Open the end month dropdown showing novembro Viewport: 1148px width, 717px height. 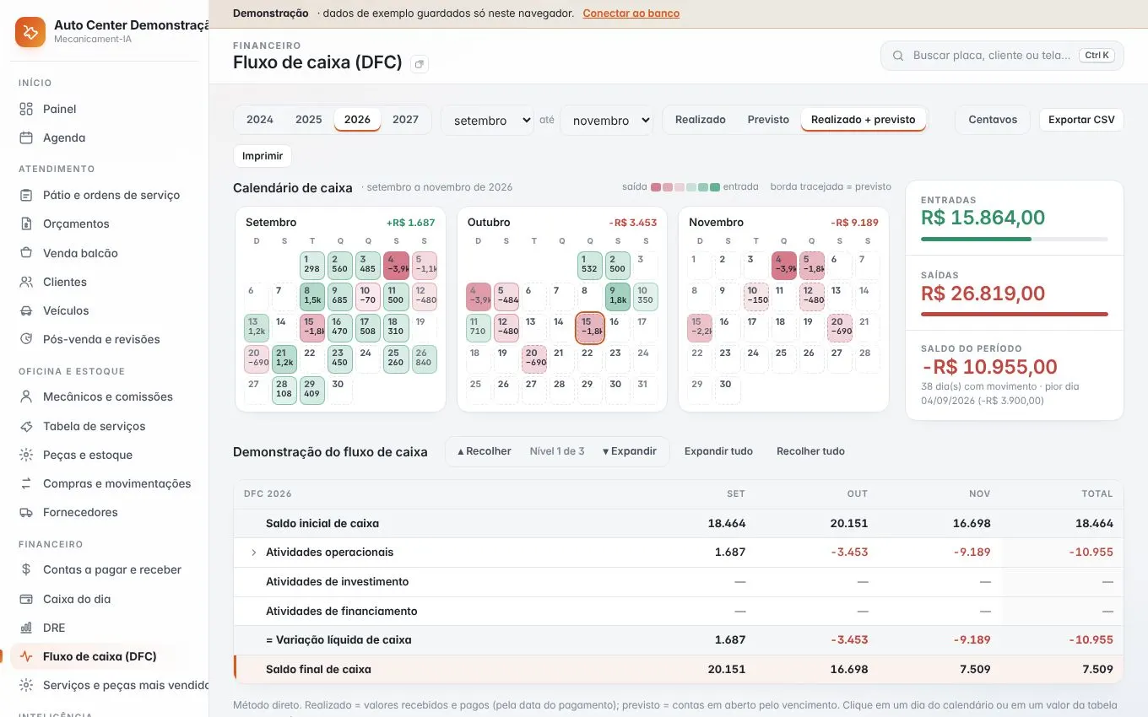[x=607, y=121]
